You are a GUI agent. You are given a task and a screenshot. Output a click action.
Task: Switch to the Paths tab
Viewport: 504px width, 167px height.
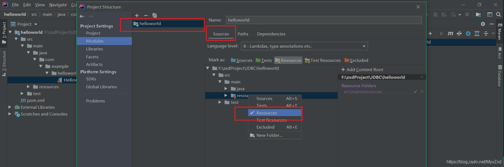243,34
